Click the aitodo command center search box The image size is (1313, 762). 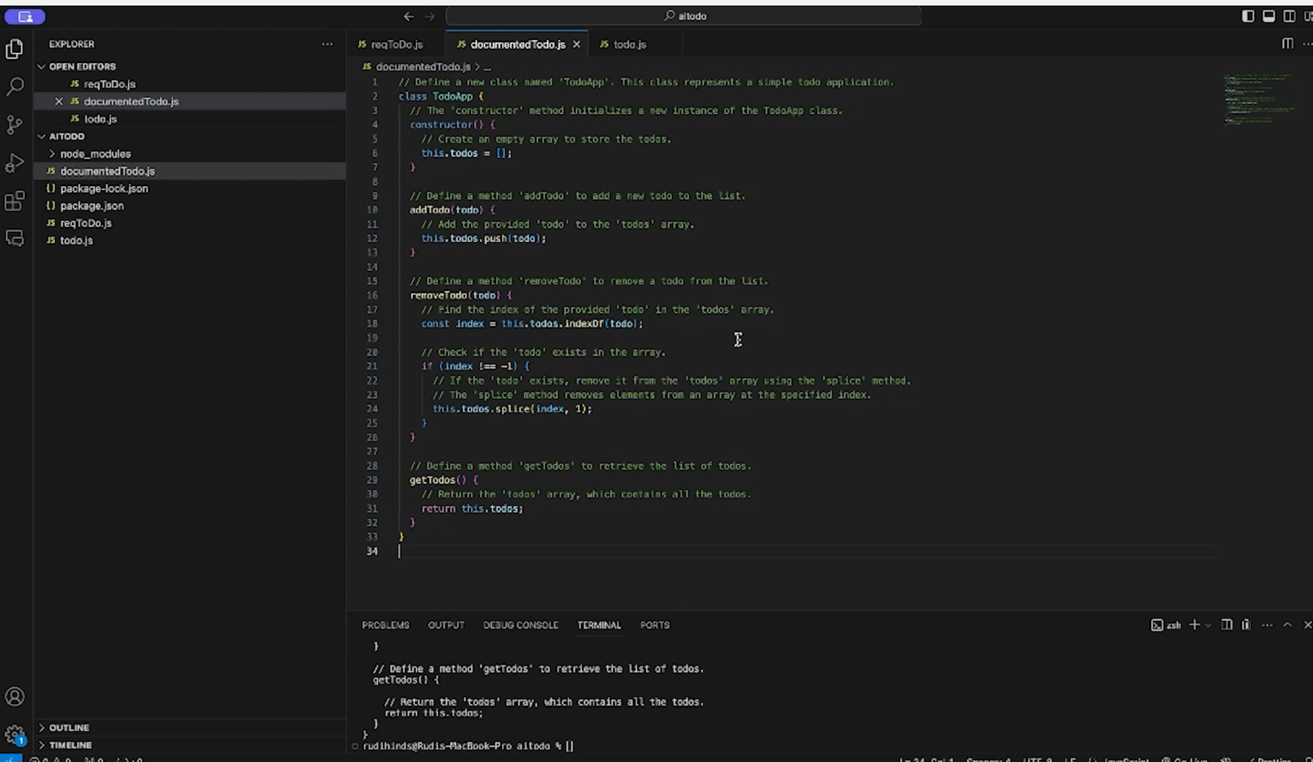pos(683,16)
